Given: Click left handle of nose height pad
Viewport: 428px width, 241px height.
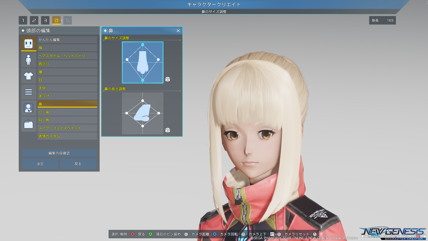Looking at the screenshot, I should tap(127, 113).
